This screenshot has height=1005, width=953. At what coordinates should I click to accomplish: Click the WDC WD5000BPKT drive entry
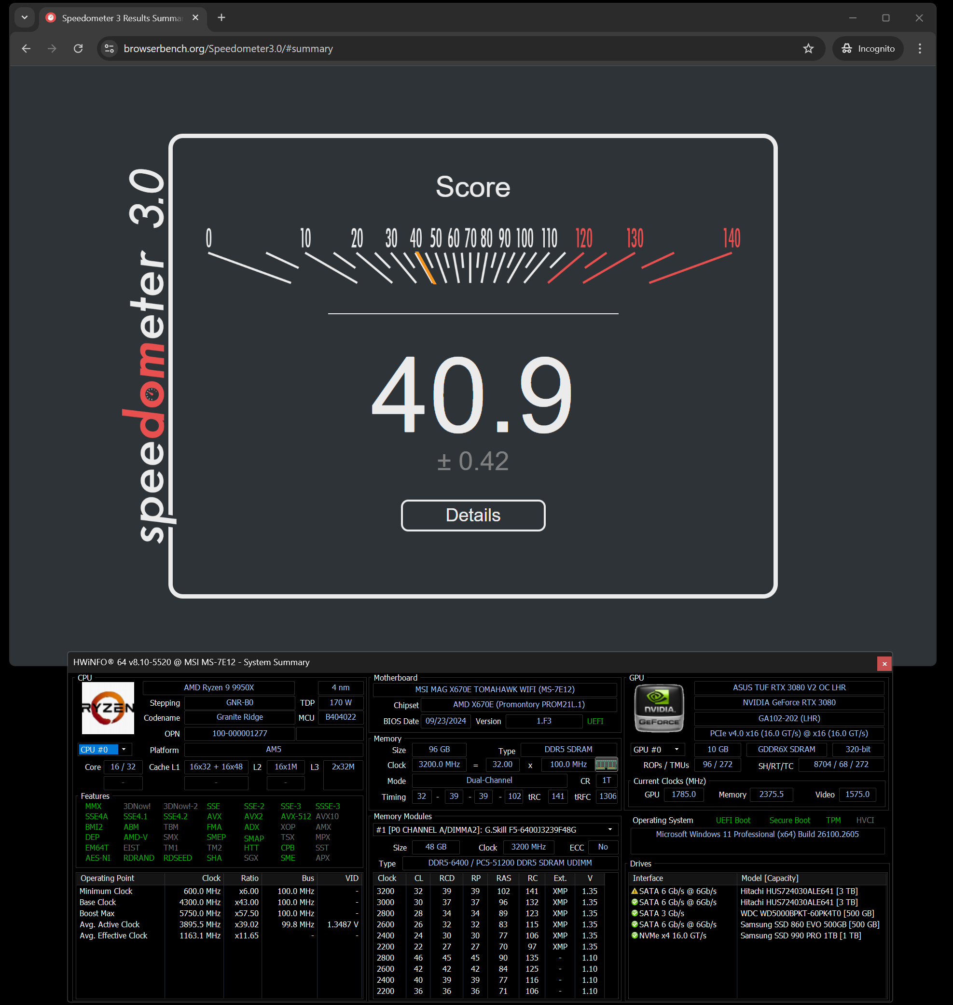click(807, 913)
